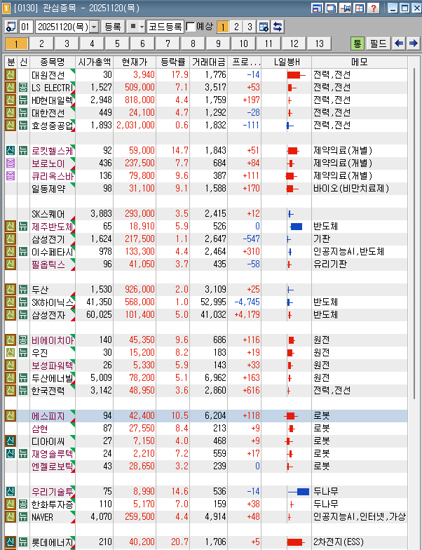Image resolution: width=422 pixels, height=550 pixels.
Task: Switch to group tab 2
Action: pyautogui.click(x=42, y=43)
